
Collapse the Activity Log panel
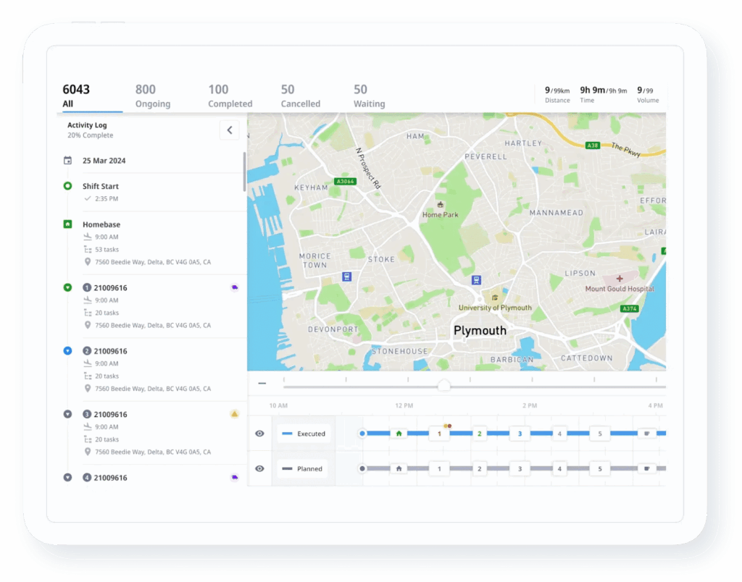click(x=230, y=130)
